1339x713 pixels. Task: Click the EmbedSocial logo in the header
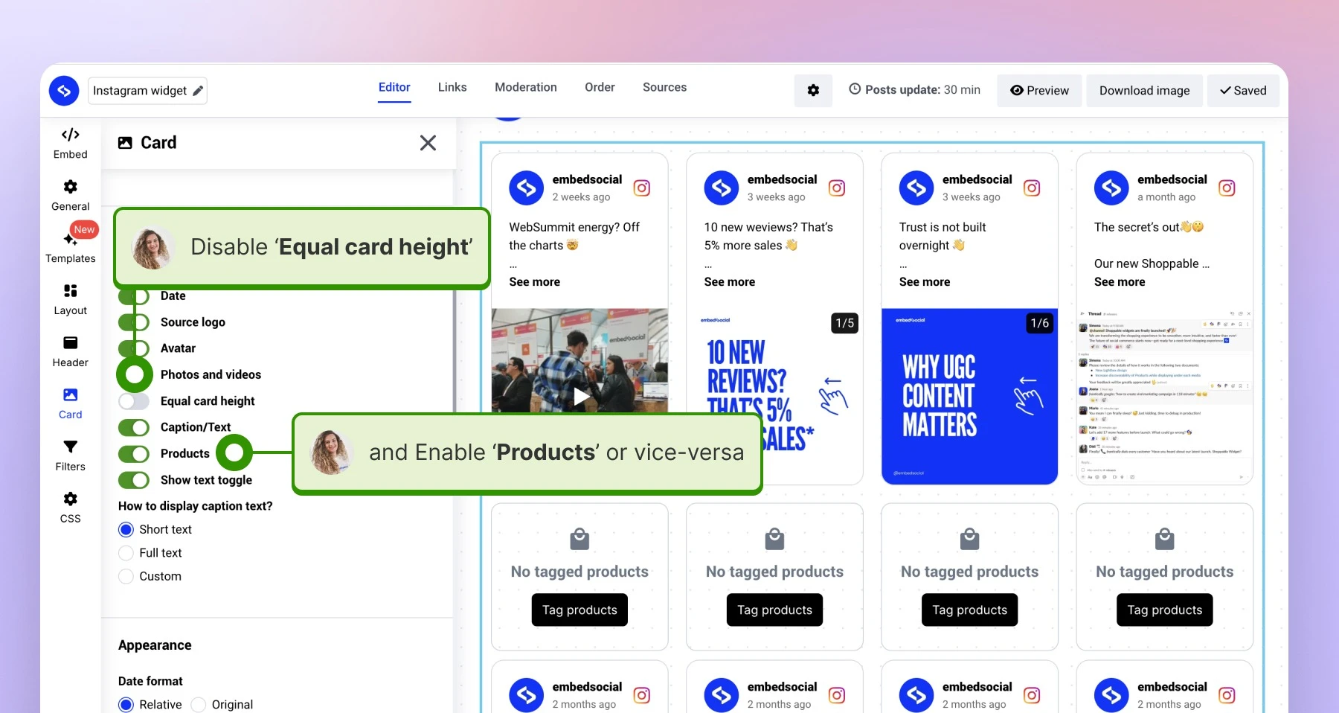pyautogui.click(x=64, y=91)
